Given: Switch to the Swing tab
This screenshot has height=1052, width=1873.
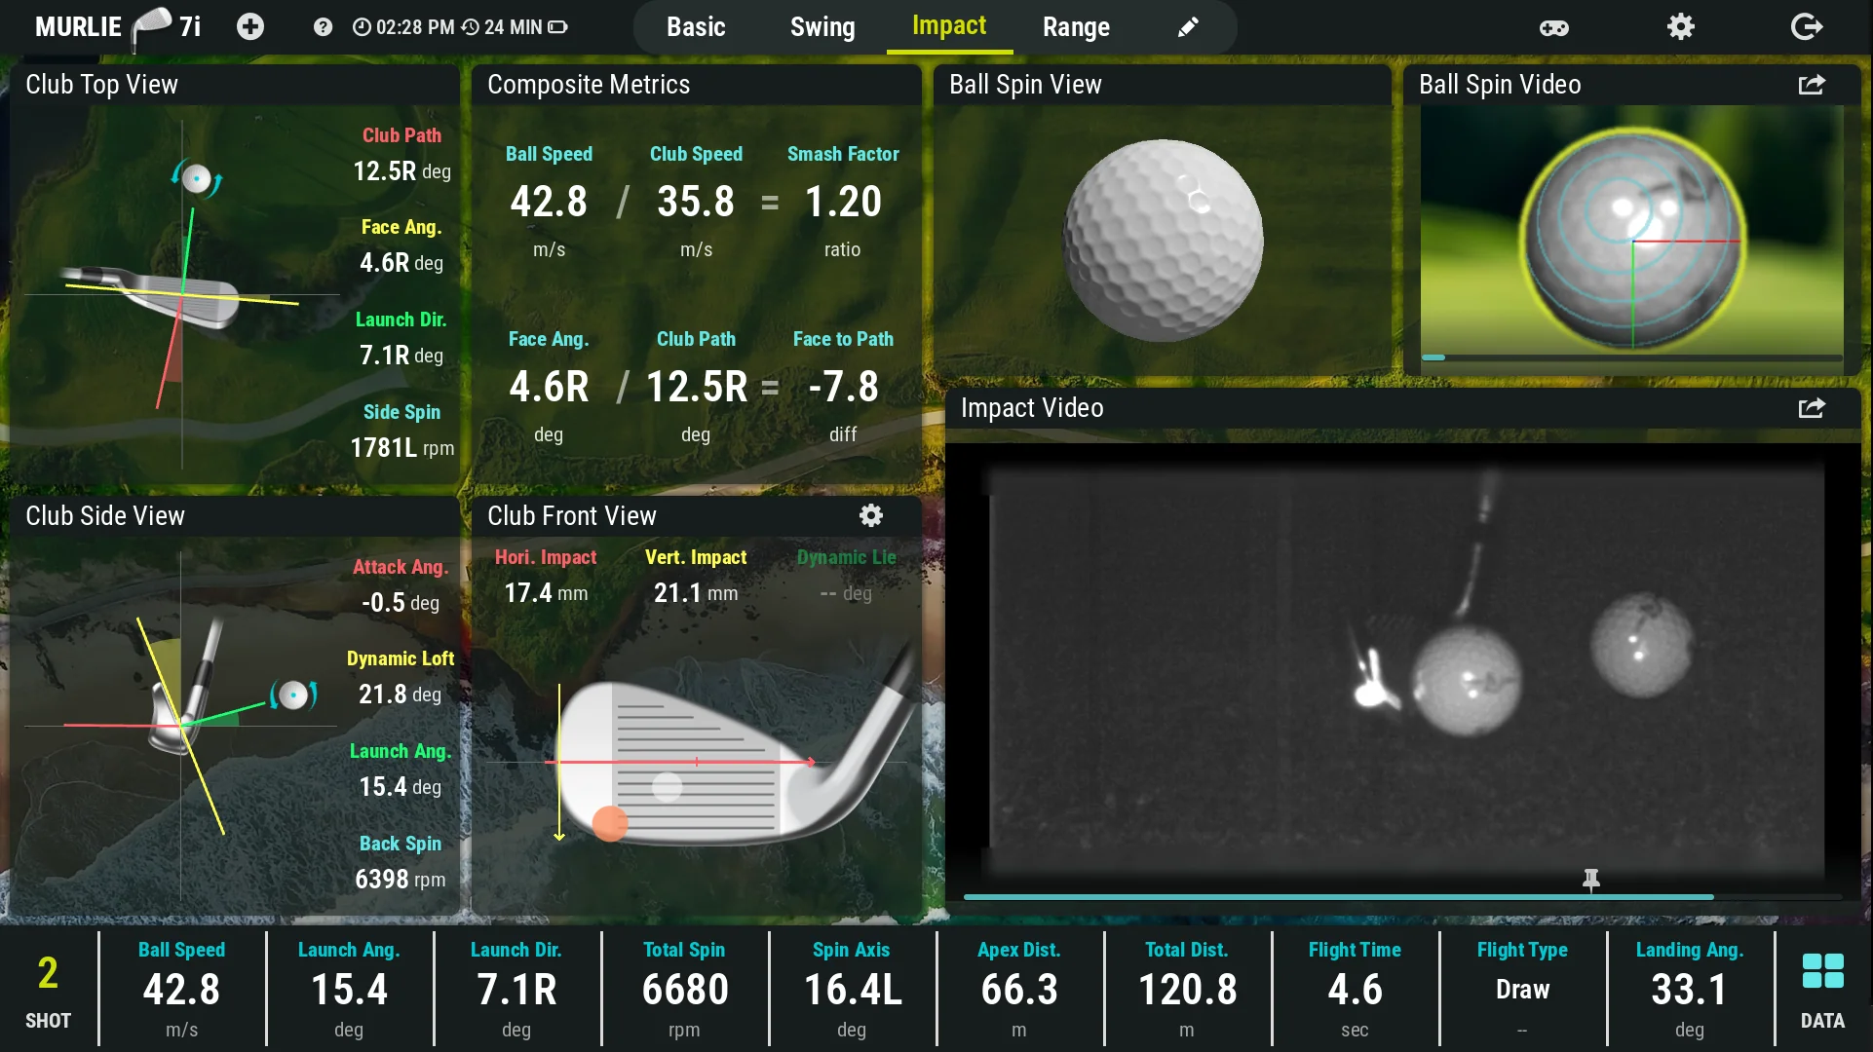Looking at the screenshot, I should 822,27.
